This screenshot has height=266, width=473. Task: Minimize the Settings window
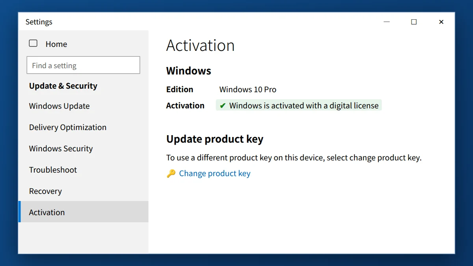click(387, 22)
